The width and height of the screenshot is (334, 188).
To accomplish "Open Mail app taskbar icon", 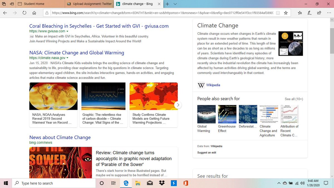I will 150,183.
